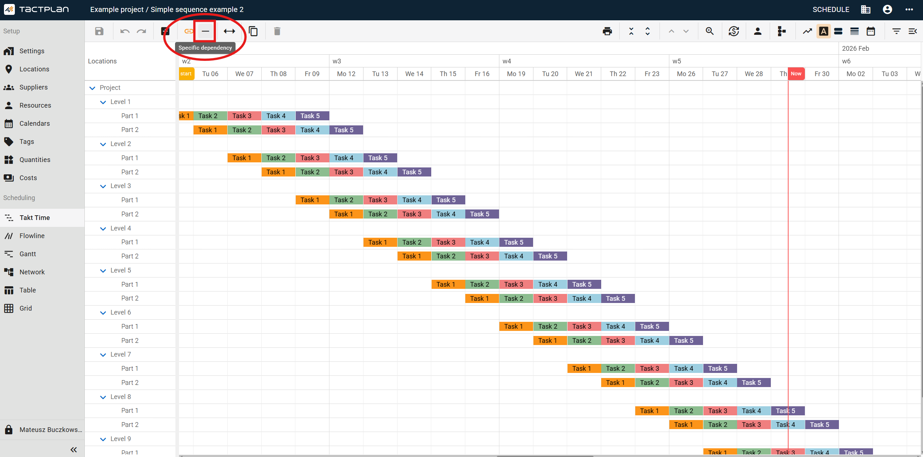923x457 pixels.
Task: Toggle the trend line chart icon
Action: 807,31
